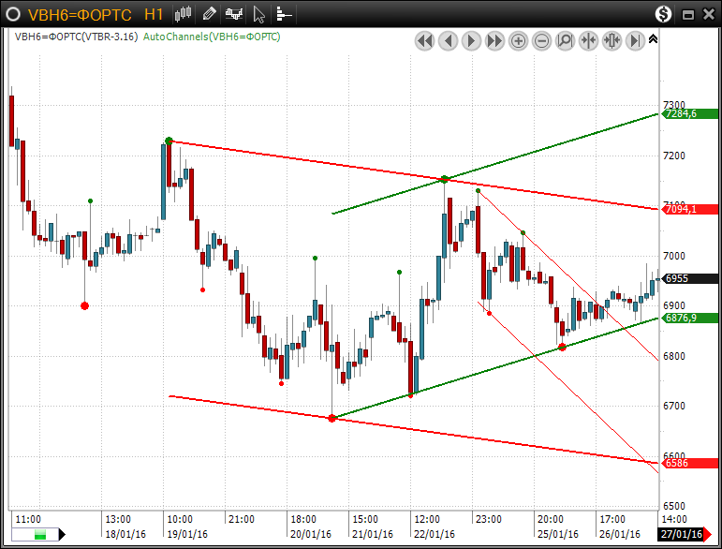Select the cursor pointer tool
722x549 pixels.
(x=259, y=14)
